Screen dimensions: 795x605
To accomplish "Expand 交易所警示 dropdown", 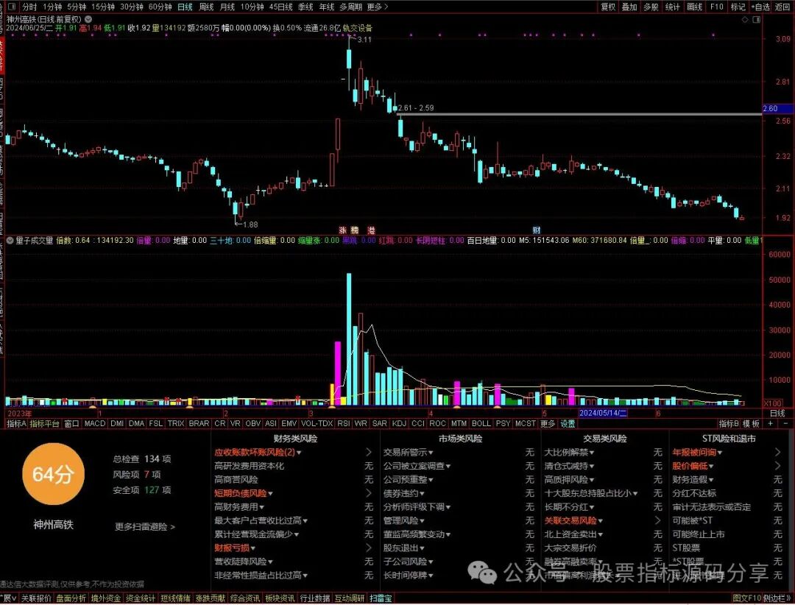I will [431, 453].
